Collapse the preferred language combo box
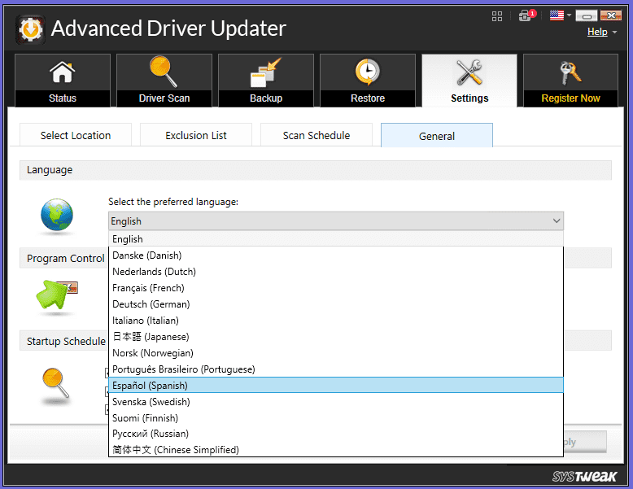Screen dimensions: 633x489 click(x=336, y=220)
